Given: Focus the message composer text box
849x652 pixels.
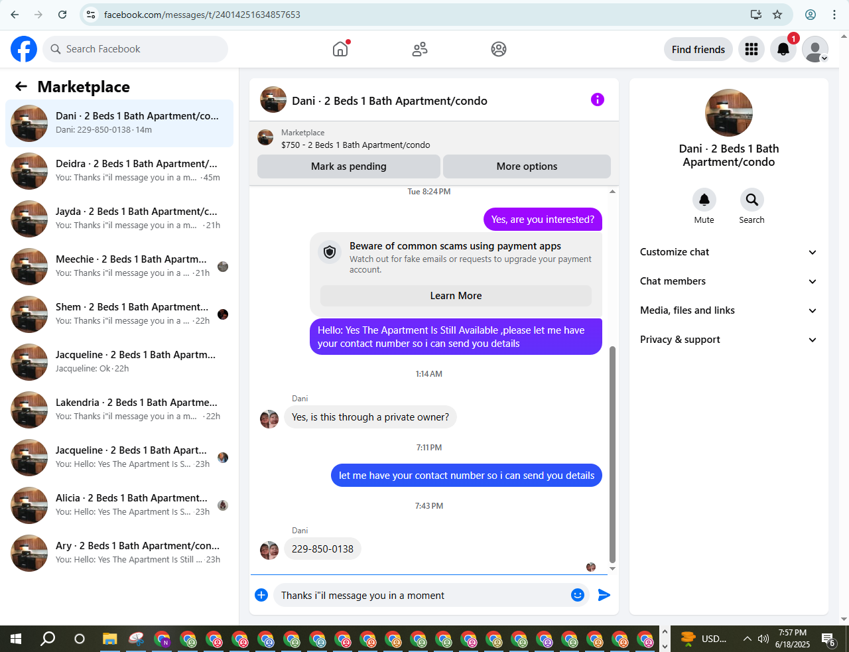Looking at the screenshot, I should (x=422, y=596).
